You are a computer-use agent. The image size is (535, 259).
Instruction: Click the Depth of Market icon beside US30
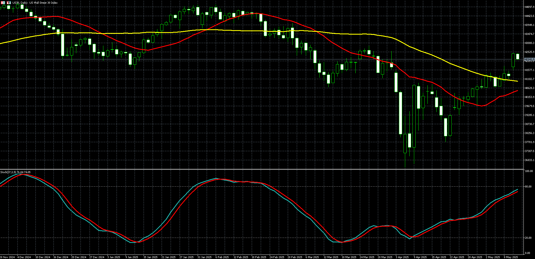(9, 3)
